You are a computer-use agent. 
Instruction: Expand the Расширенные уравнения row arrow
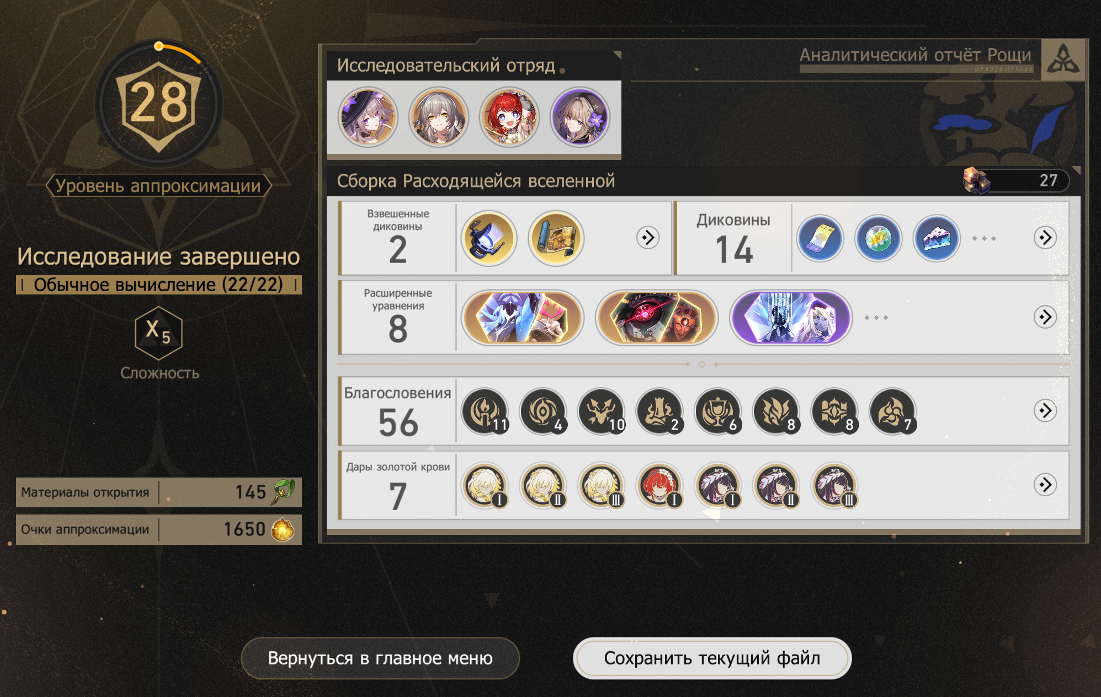1045,317
